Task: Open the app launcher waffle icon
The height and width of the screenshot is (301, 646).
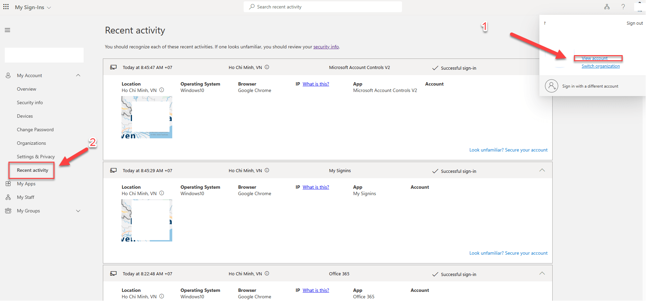Action: click(x=6, y=7)
